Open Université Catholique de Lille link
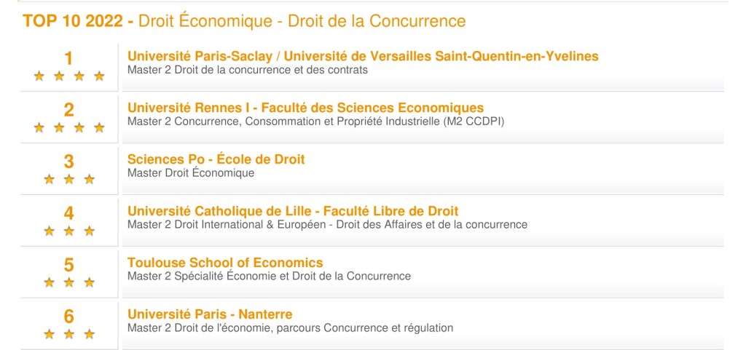Image resolution: width=746 pixels, height=350 pixels. (293, 211)
